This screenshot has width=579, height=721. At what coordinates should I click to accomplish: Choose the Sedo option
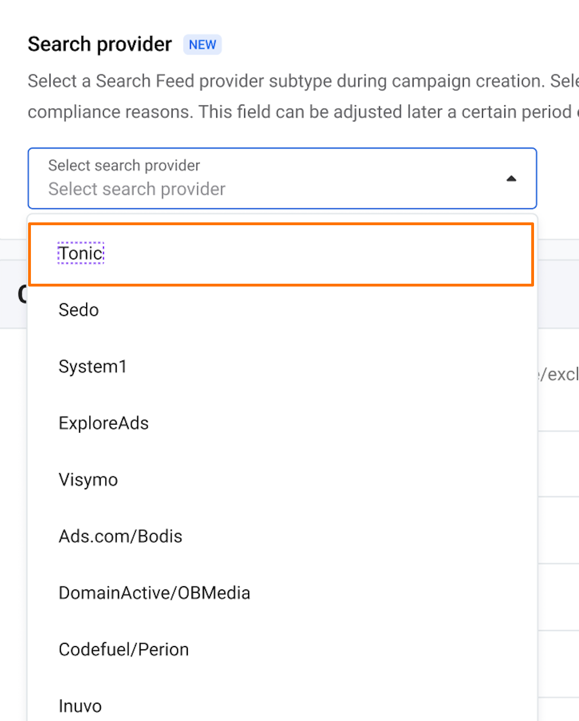(79, 310)
